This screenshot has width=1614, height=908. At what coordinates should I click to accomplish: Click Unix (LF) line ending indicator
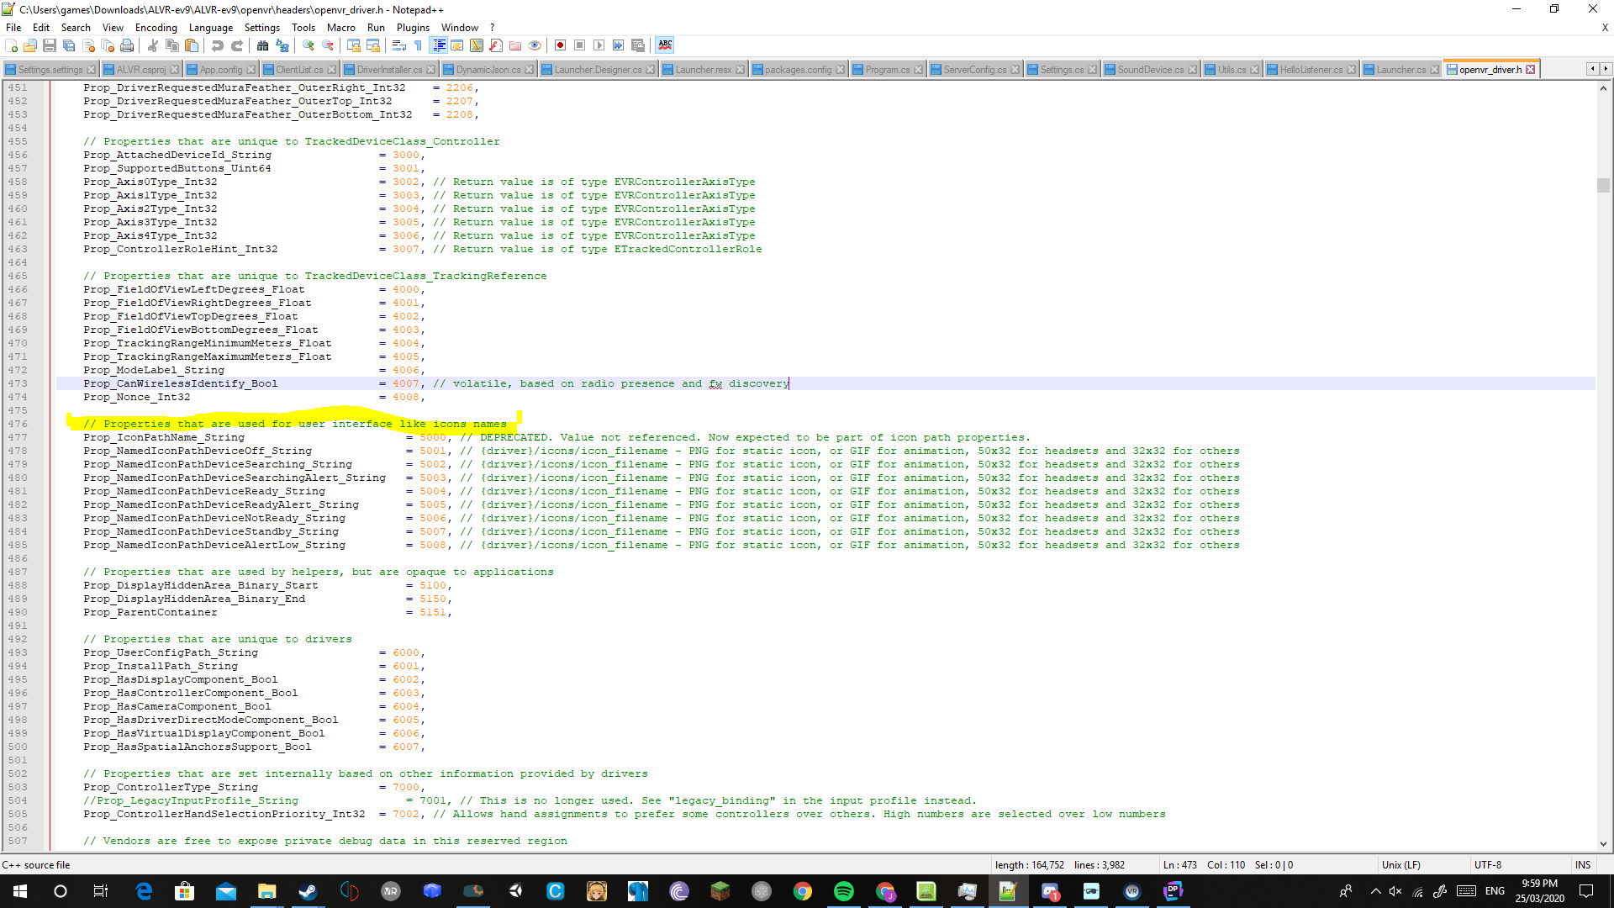pos(1400,864)
